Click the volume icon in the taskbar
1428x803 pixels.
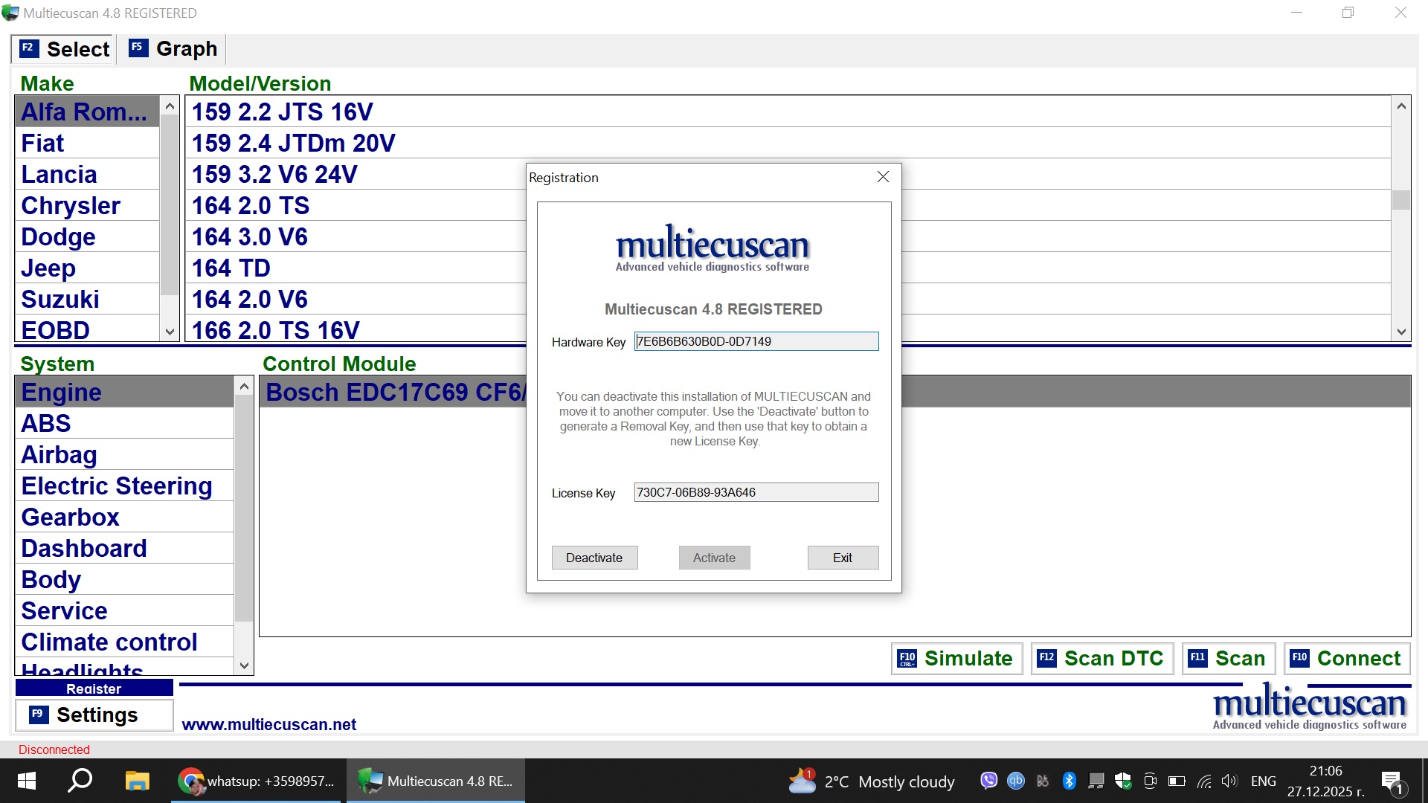coord(1229,781)
